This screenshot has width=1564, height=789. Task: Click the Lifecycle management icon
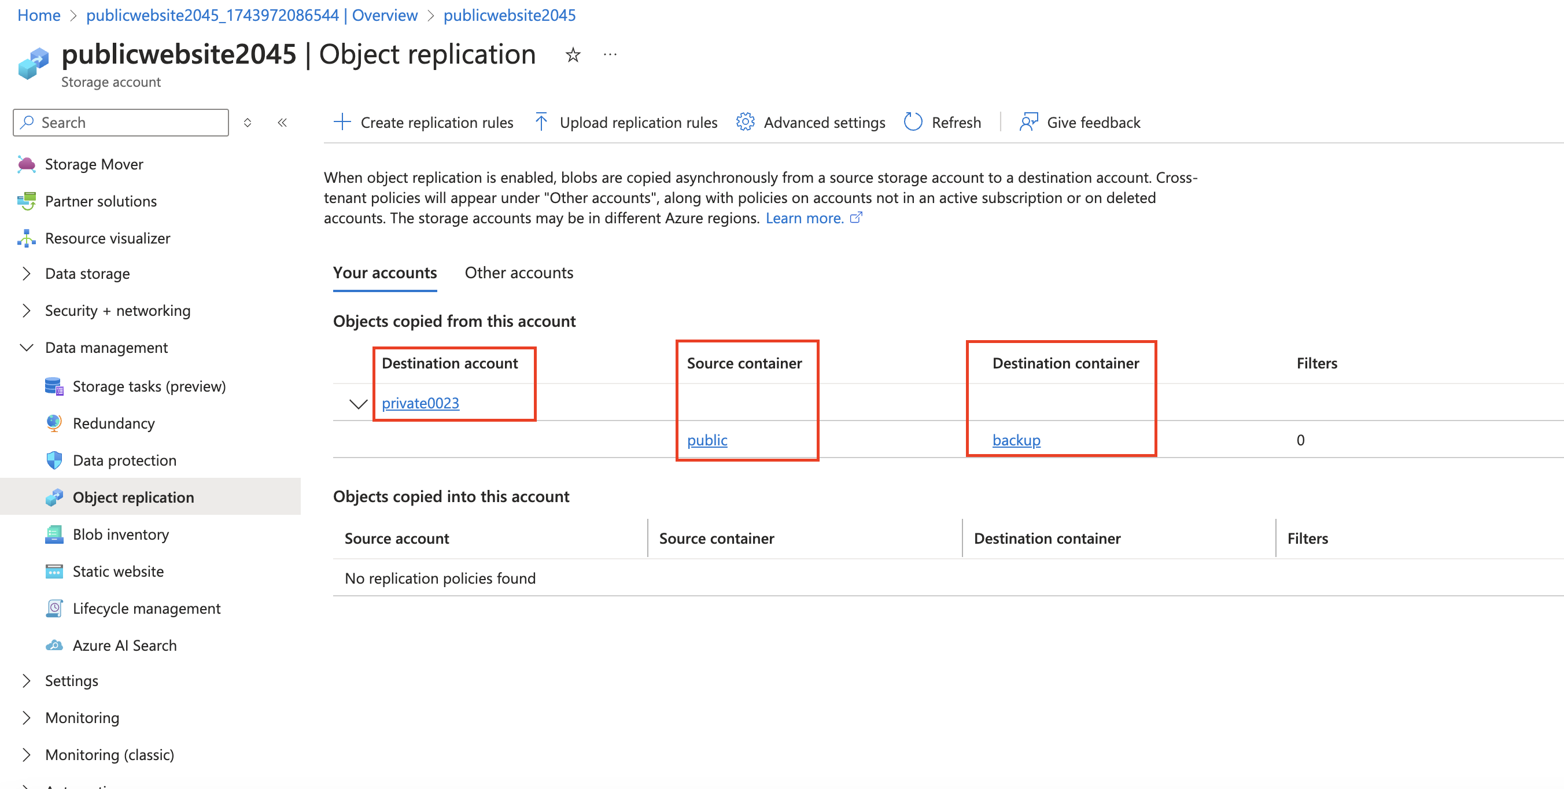pos(54,609)
